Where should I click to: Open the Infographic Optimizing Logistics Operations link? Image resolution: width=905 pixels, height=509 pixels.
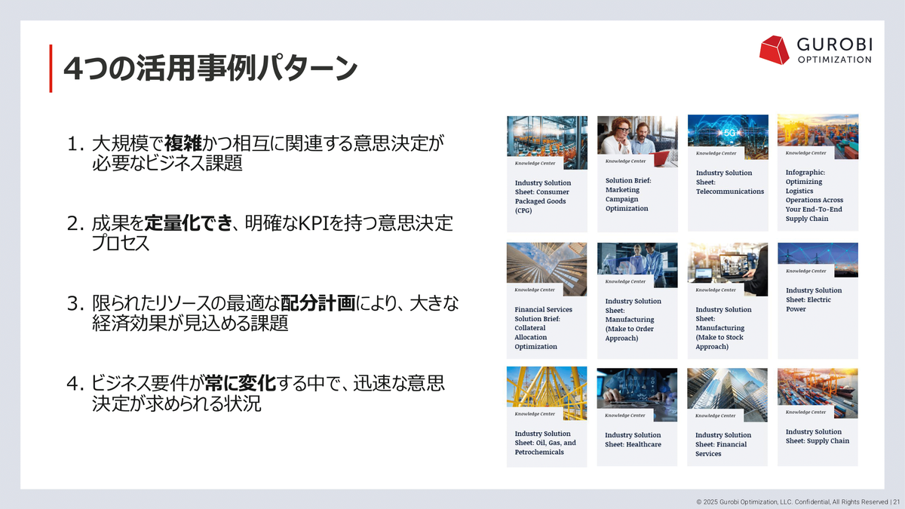coord(814,195)
